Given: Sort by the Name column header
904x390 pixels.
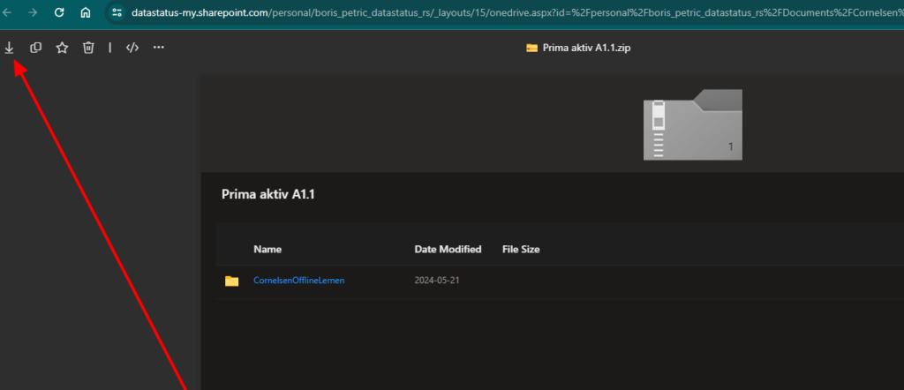Looking at the screenshot, I should point(267,250).
